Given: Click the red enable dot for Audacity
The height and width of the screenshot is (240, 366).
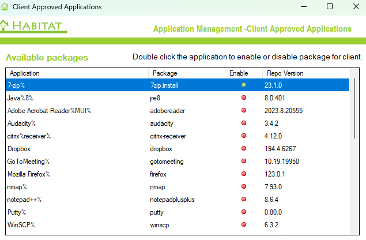Looking at the screenshot, I should [243, 123].
